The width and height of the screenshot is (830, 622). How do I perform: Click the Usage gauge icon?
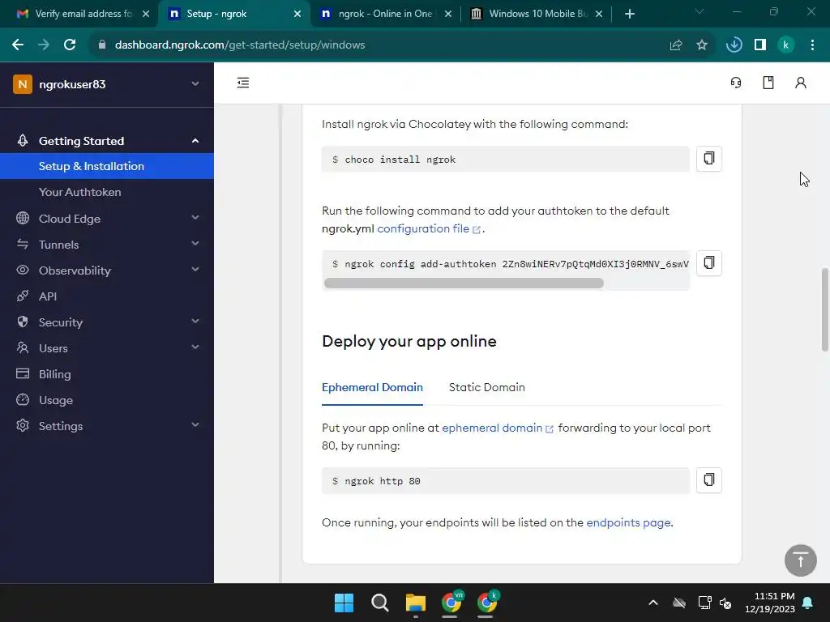point(22,399)
